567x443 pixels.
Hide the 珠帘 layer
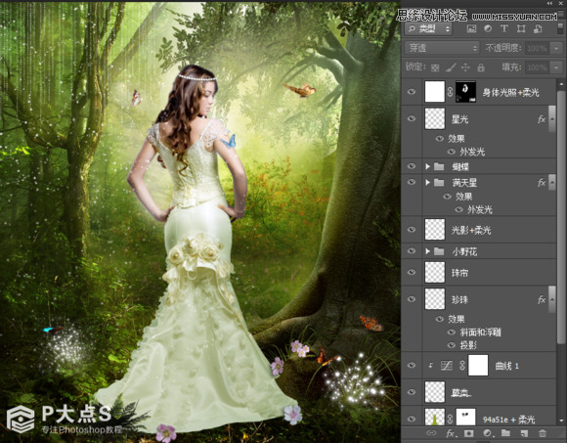click(x=412, y=272)
